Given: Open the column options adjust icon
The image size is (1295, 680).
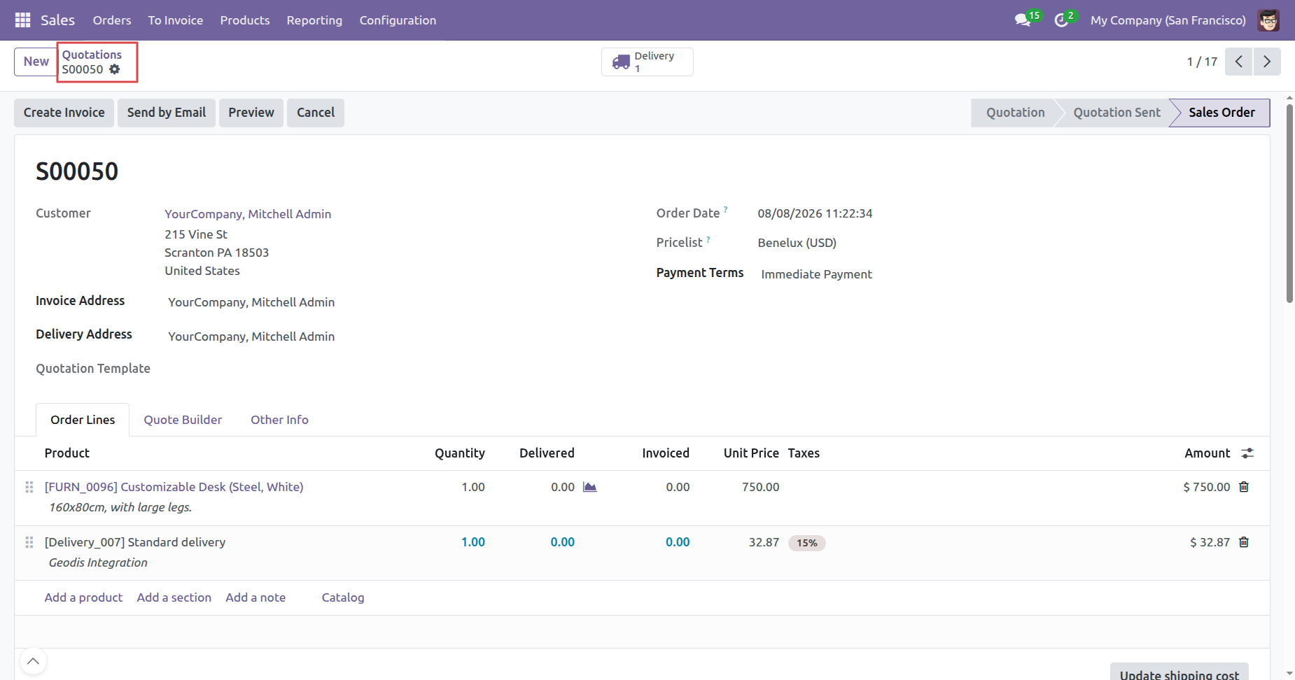Looking at the screenshot, I should pyautogui.click(x=1247, y=453).
